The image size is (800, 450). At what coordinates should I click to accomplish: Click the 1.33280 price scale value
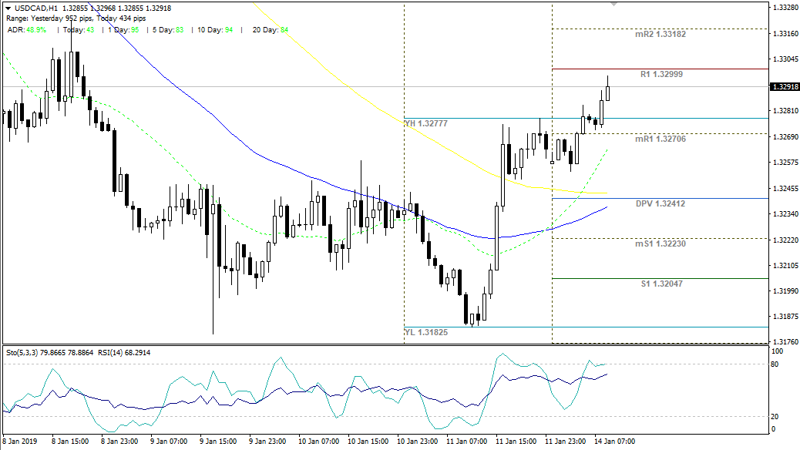tap(785, 8)
